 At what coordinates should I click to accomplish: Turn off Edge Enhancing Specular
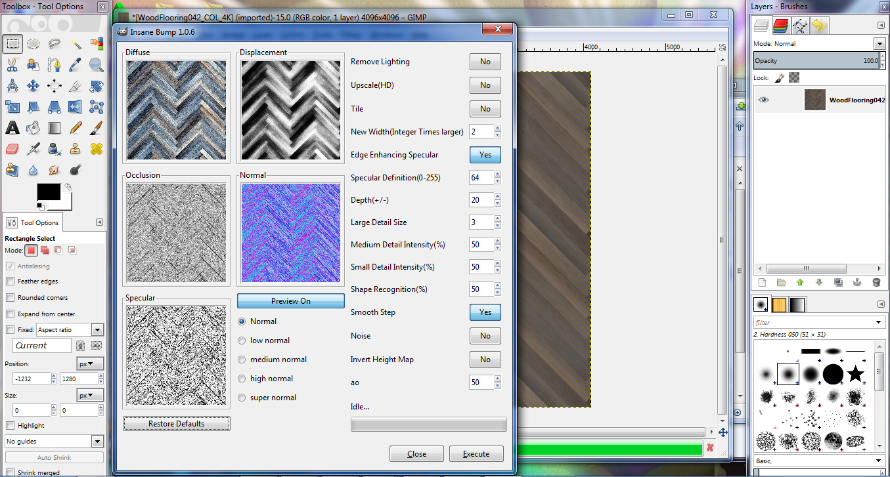pos(485,155)
